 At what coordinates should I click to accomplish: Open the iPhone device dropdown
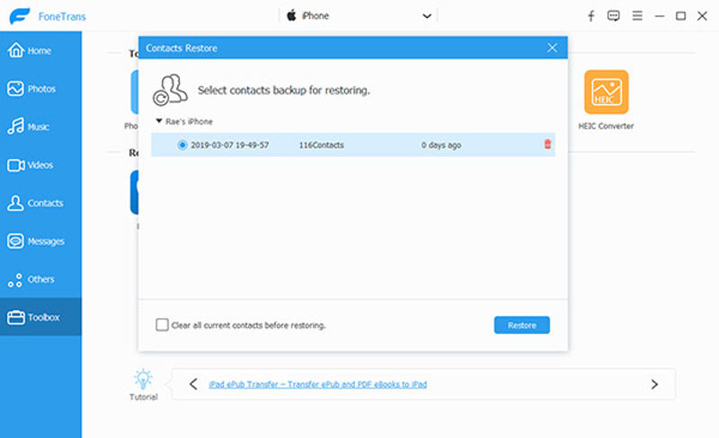[x=359, y=16]
